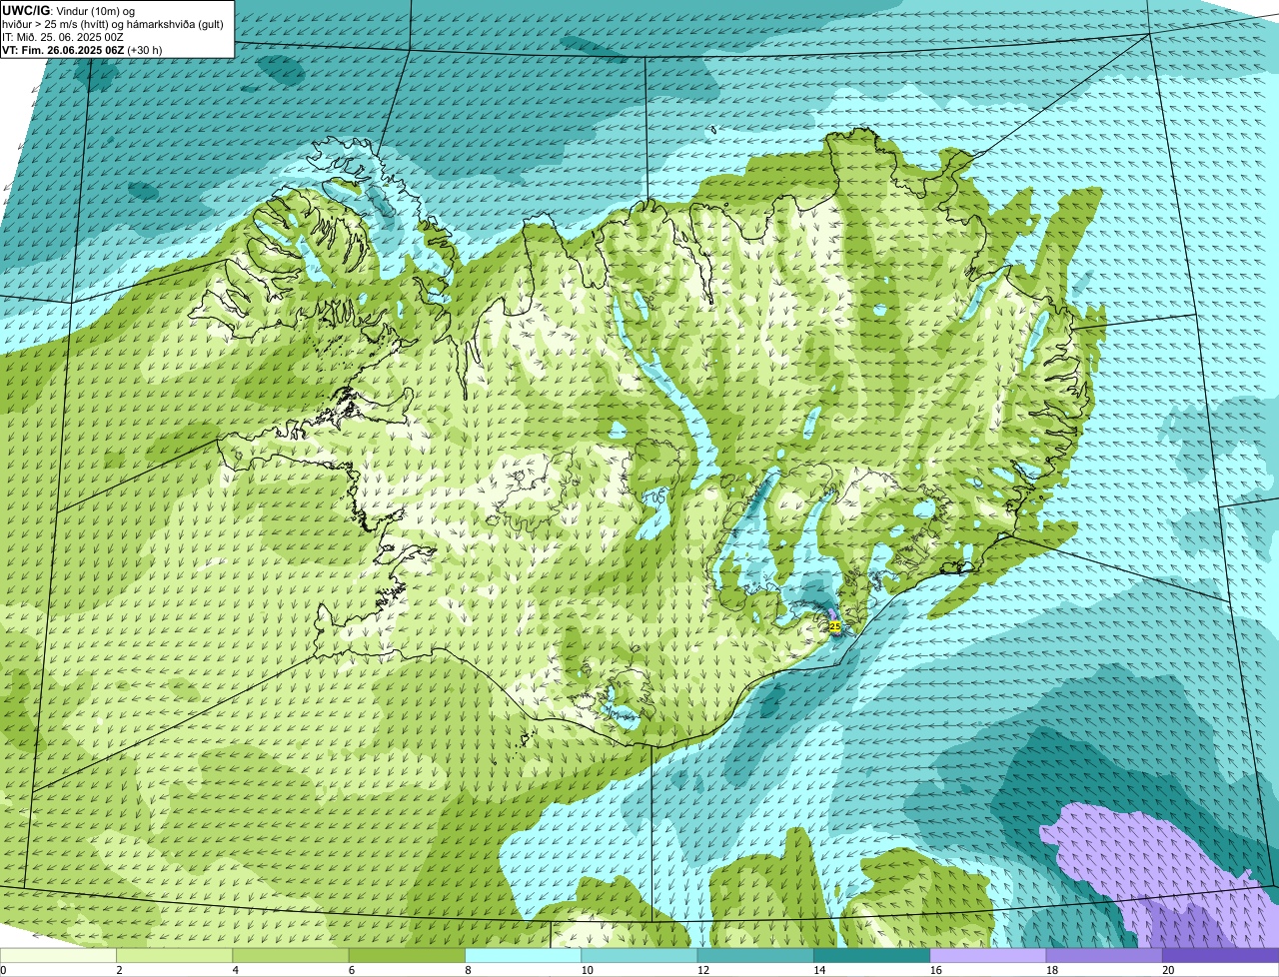Click 'IT: Mið. 25. 06. 2025 00Z' line
This screenshot has height=977, width=1279.
pos(63,37)
